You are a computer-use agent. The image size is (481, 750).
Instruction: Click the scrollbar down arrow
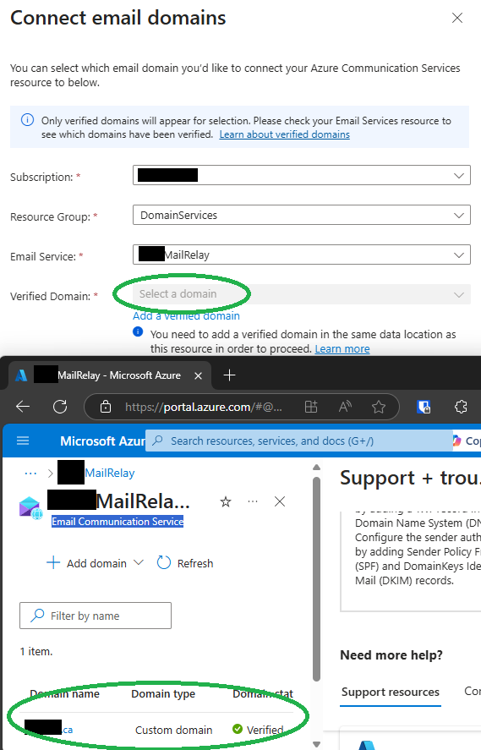coord(316,744)
